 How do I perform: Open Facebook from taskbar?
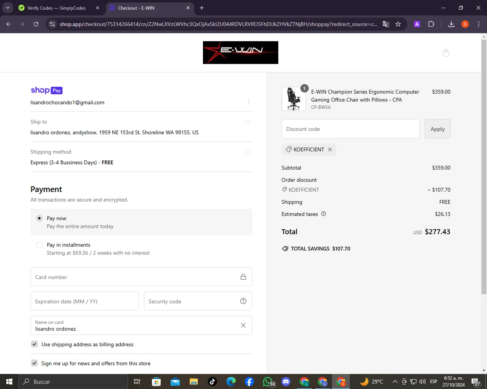point(249,382)
